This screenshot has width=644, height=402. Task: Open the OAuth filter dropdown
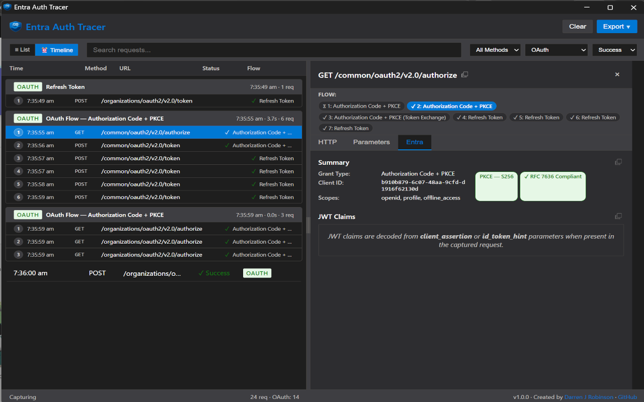tap(556, 50)
